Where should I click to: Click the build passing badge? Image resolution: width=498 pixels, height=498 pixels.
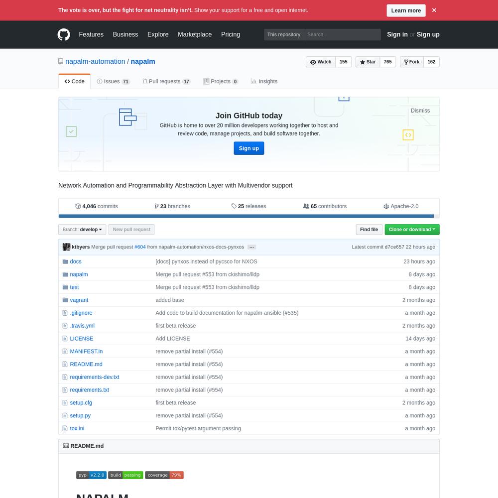point(126,475)
